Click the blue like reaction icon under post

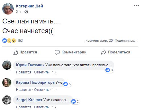click(x=5, y=41)
